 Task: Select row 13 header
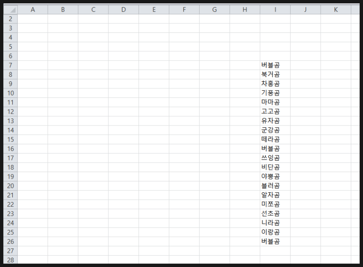(x=10, y=121)
